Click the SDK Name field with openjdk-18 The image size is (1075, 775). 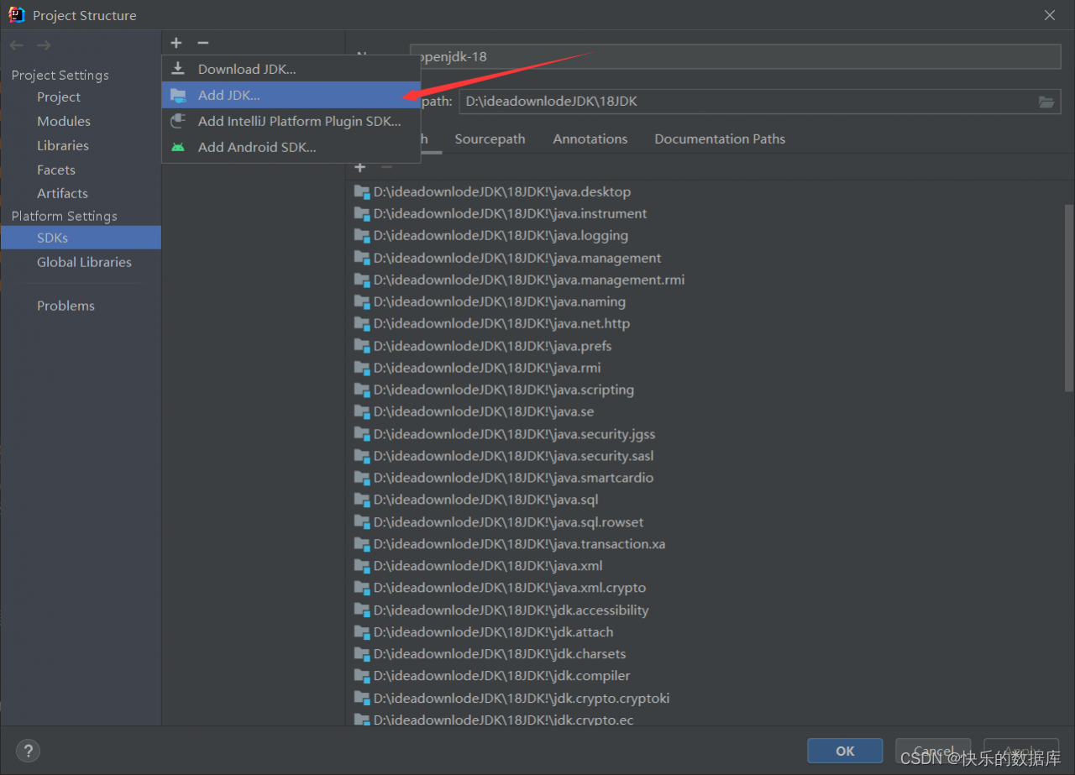[x=735, y=56]
